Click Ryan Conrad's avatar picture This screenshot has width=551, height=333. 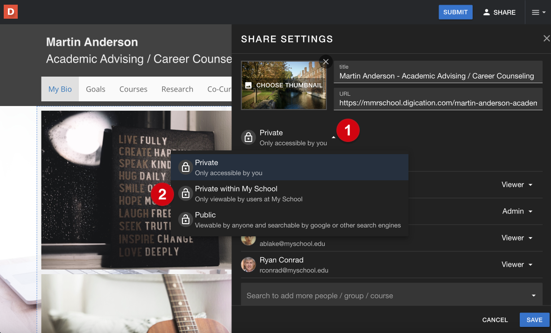(248, 264)
